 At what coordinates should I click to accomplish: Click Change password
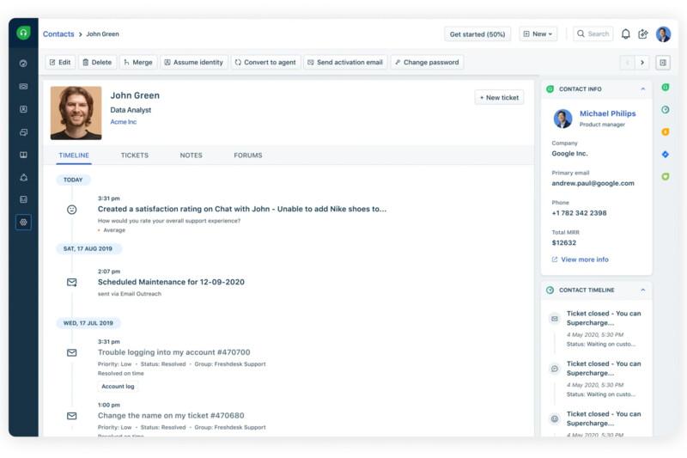[x=427, y=62]
